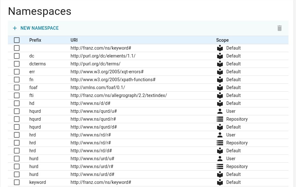Click the URI http://xmlns.com/foaf/0.1/
This screenshot has width=296, height=187.
point(98,87)
